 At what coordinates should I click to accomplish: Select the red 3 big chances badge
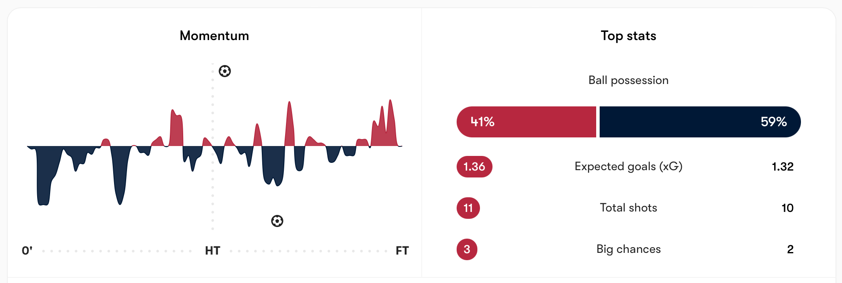point(467,249)
